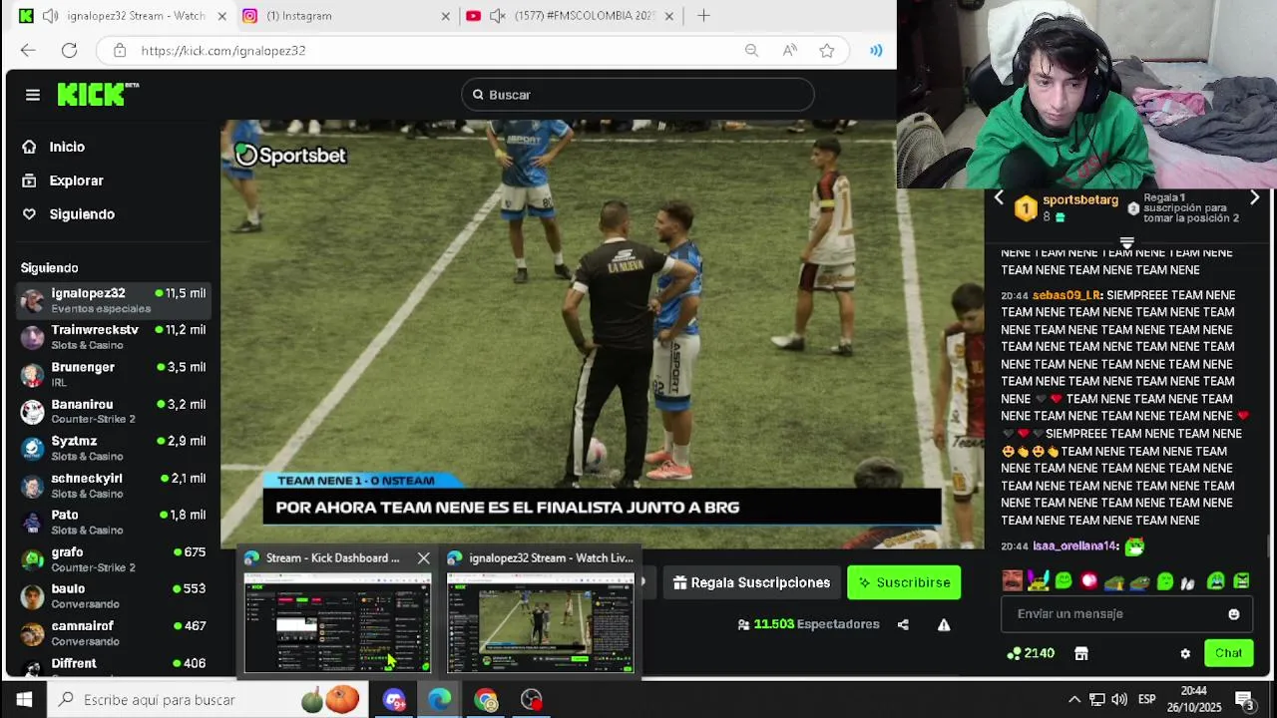Click the Enviar un mensaje field
The width and height of the screenshot is (1277, 718).
[1126, 614]
